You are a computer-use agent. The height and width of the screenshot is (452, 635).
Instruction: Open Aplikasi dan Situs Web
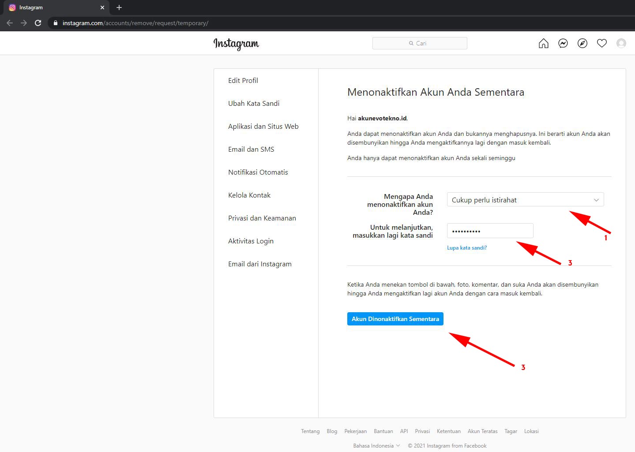point(263,126)
